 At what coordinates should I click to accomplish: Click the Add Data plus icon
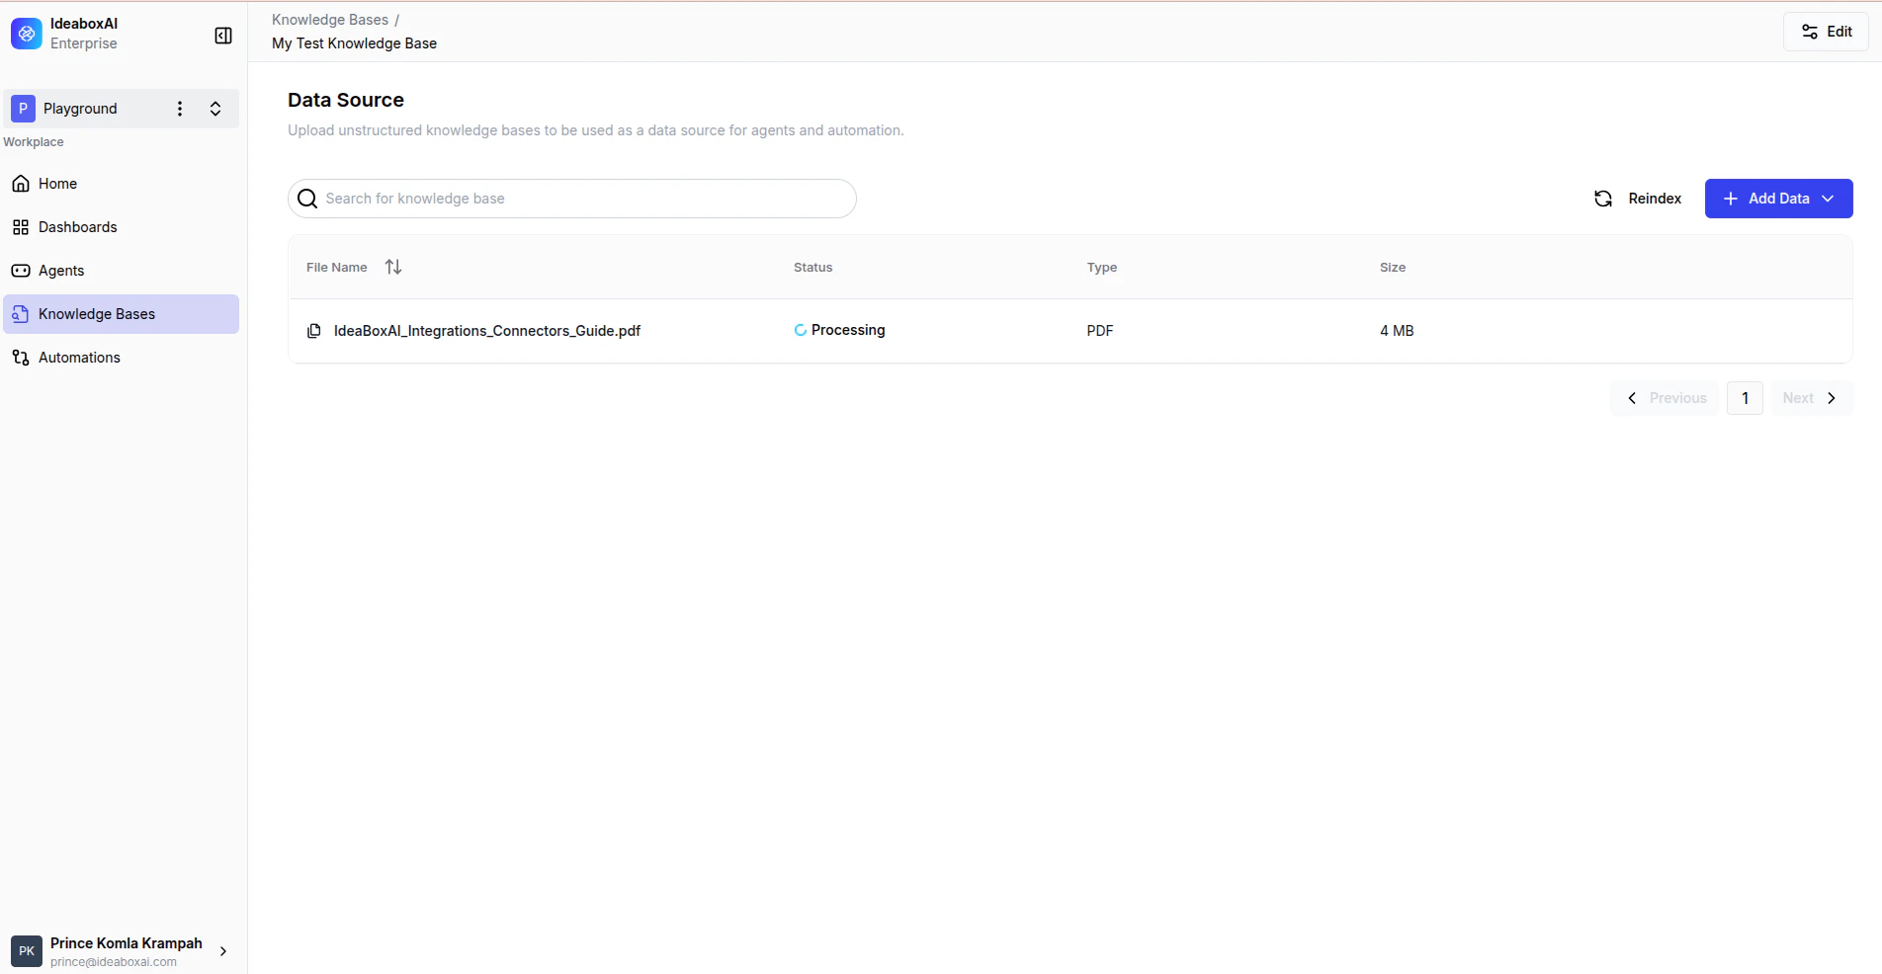(1731, 199)
